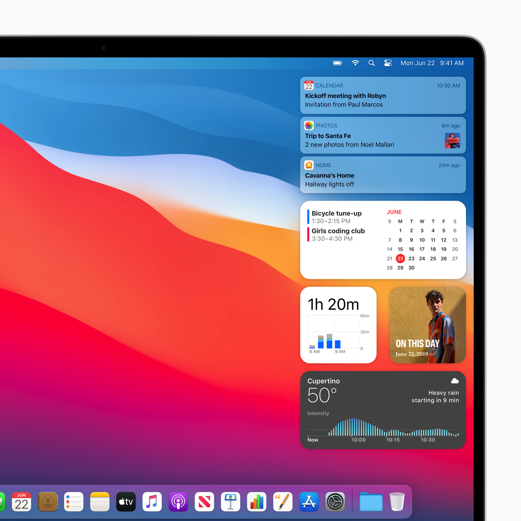Open Reminders from the Dock
521x521 pixels.
74,502
